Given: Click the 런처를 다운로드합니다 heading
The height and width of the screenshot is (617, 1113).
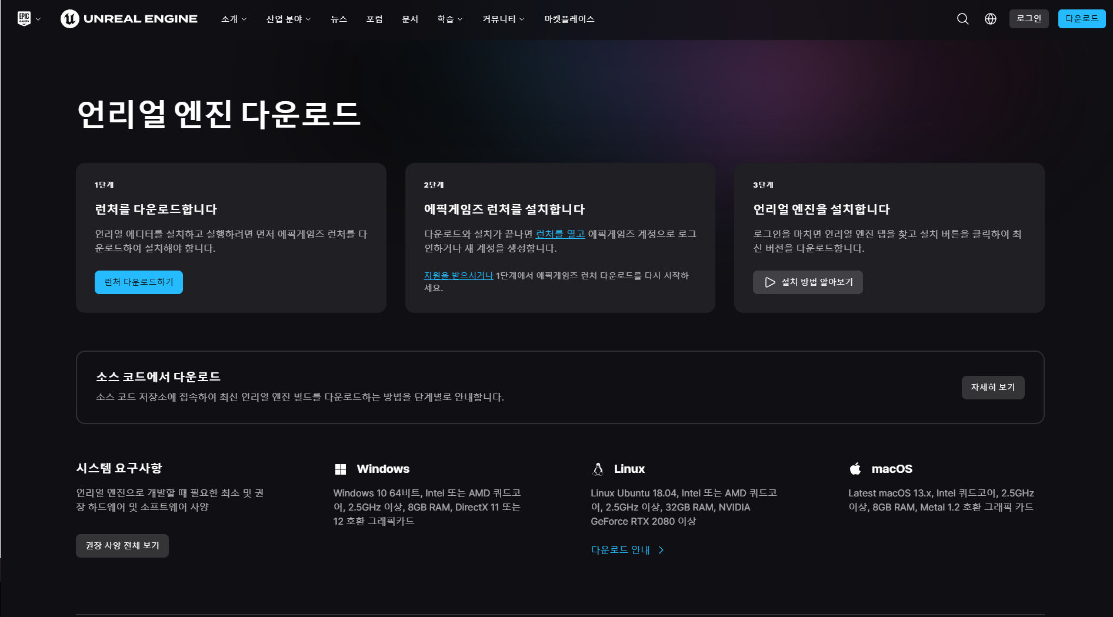Looking at the screenshot, I should click(156, 209).
